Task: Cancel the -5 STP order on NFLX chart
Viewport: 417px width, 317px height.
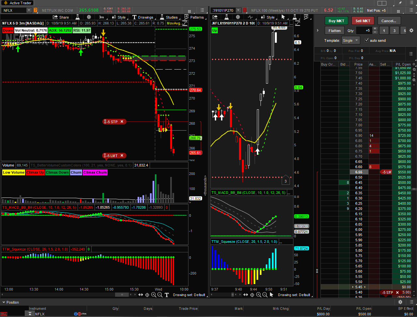Action: coord(122,122)
